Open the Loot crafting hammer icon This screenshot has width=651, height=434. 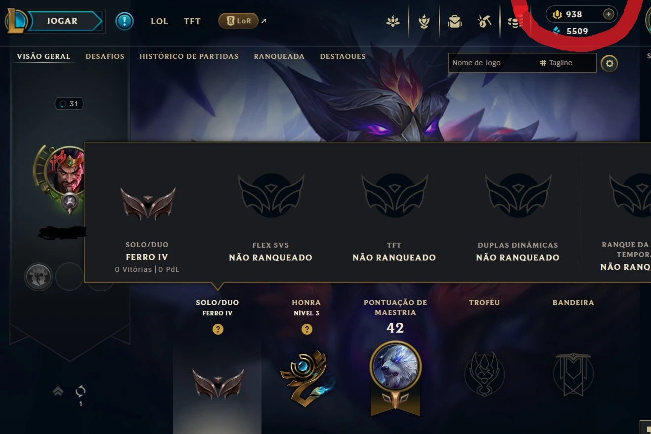click(x=484, y=21)
